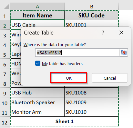Select the SKU1001 cell
Image resolution: width=133 pixels, height=128 pixels.
point(91,24)
